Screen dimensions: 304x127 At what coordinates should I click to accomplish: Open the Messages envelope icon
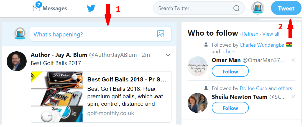(37, 8)
